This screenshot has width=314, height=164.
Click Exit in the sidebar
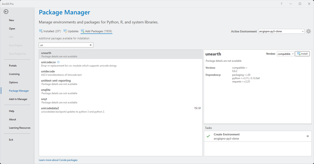[x=11, y=140]
